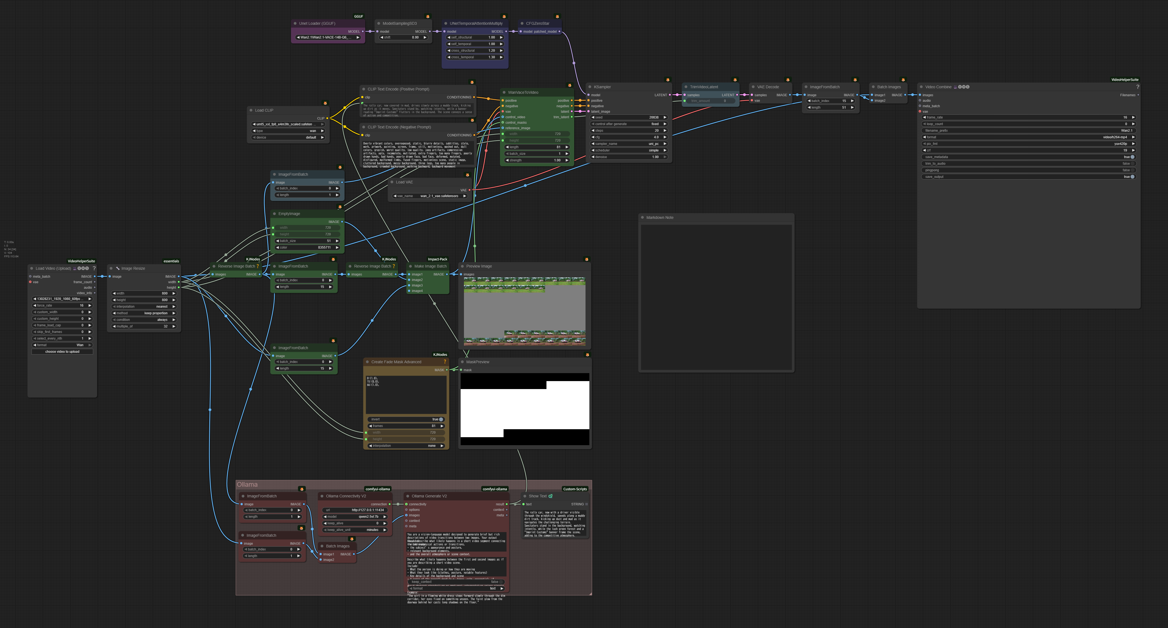The image size is (1168, 628).
Task: Collapse the KSampler node via its title dot
Action: coord(589,87)
